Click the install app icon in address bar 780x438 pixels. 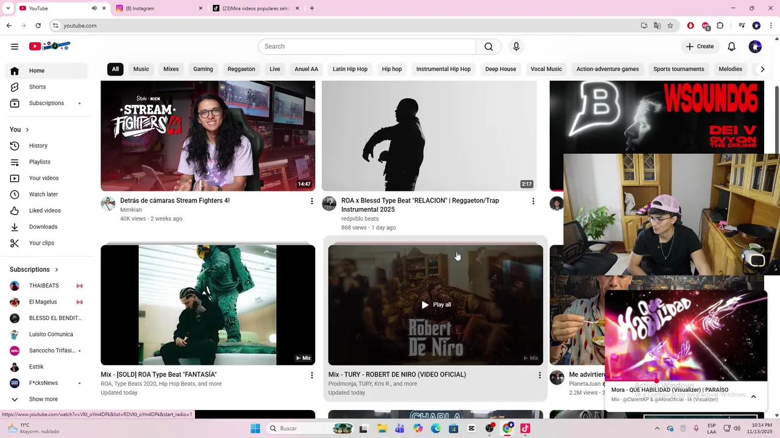pos(644,26)
